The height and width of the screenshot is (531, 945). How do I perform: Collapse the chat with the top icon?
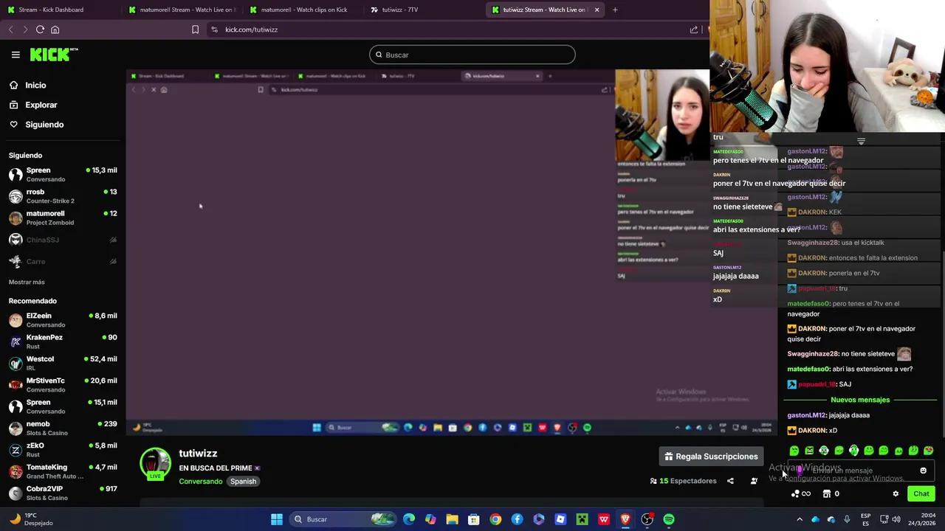click(x=861, y=140)
